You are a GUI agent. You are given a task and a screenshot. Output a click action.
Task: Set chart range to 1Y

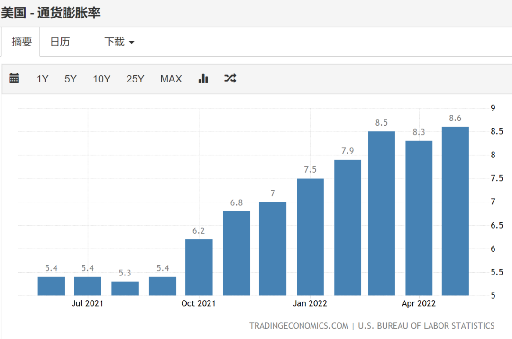[43, 79]
